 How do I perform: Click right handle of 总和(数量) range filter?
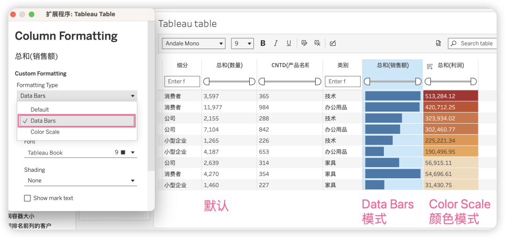(x=252, y=82)
